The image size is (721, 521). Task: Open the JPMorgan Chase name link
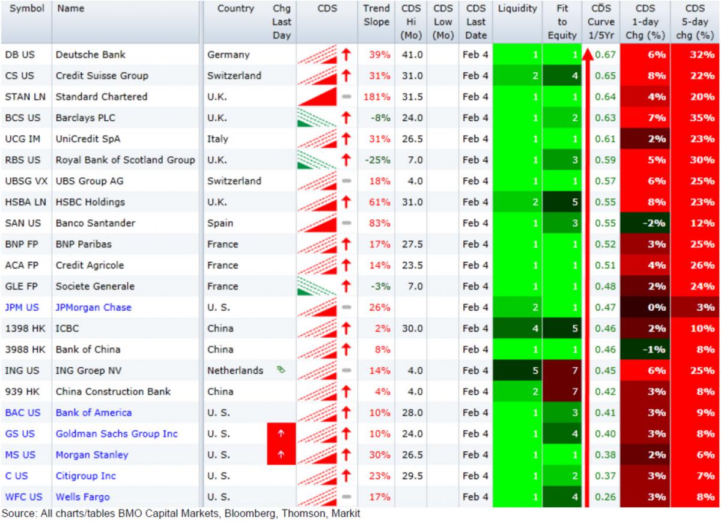tap(93, 307)
